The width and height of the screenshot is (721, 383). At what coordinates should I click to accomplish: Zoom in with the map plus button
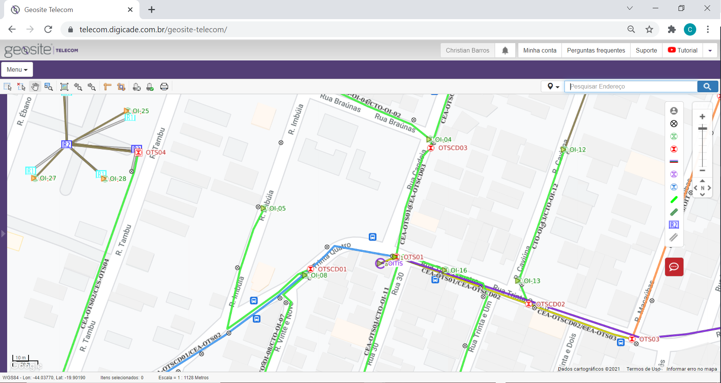point(702,117)
